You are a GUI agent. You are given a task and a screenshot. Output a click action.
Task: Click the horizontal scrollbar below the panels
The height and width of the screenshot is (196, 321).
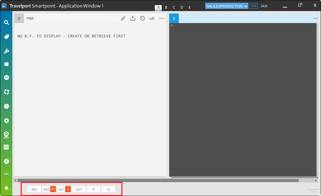point(158,180)
